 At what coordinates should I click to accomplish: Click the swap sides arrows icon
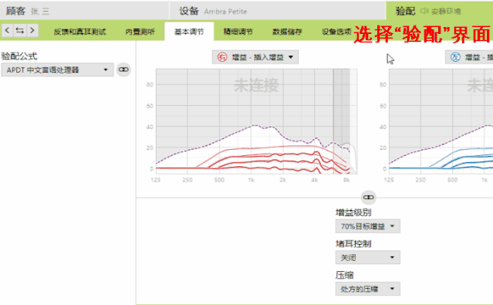[20, 31]
